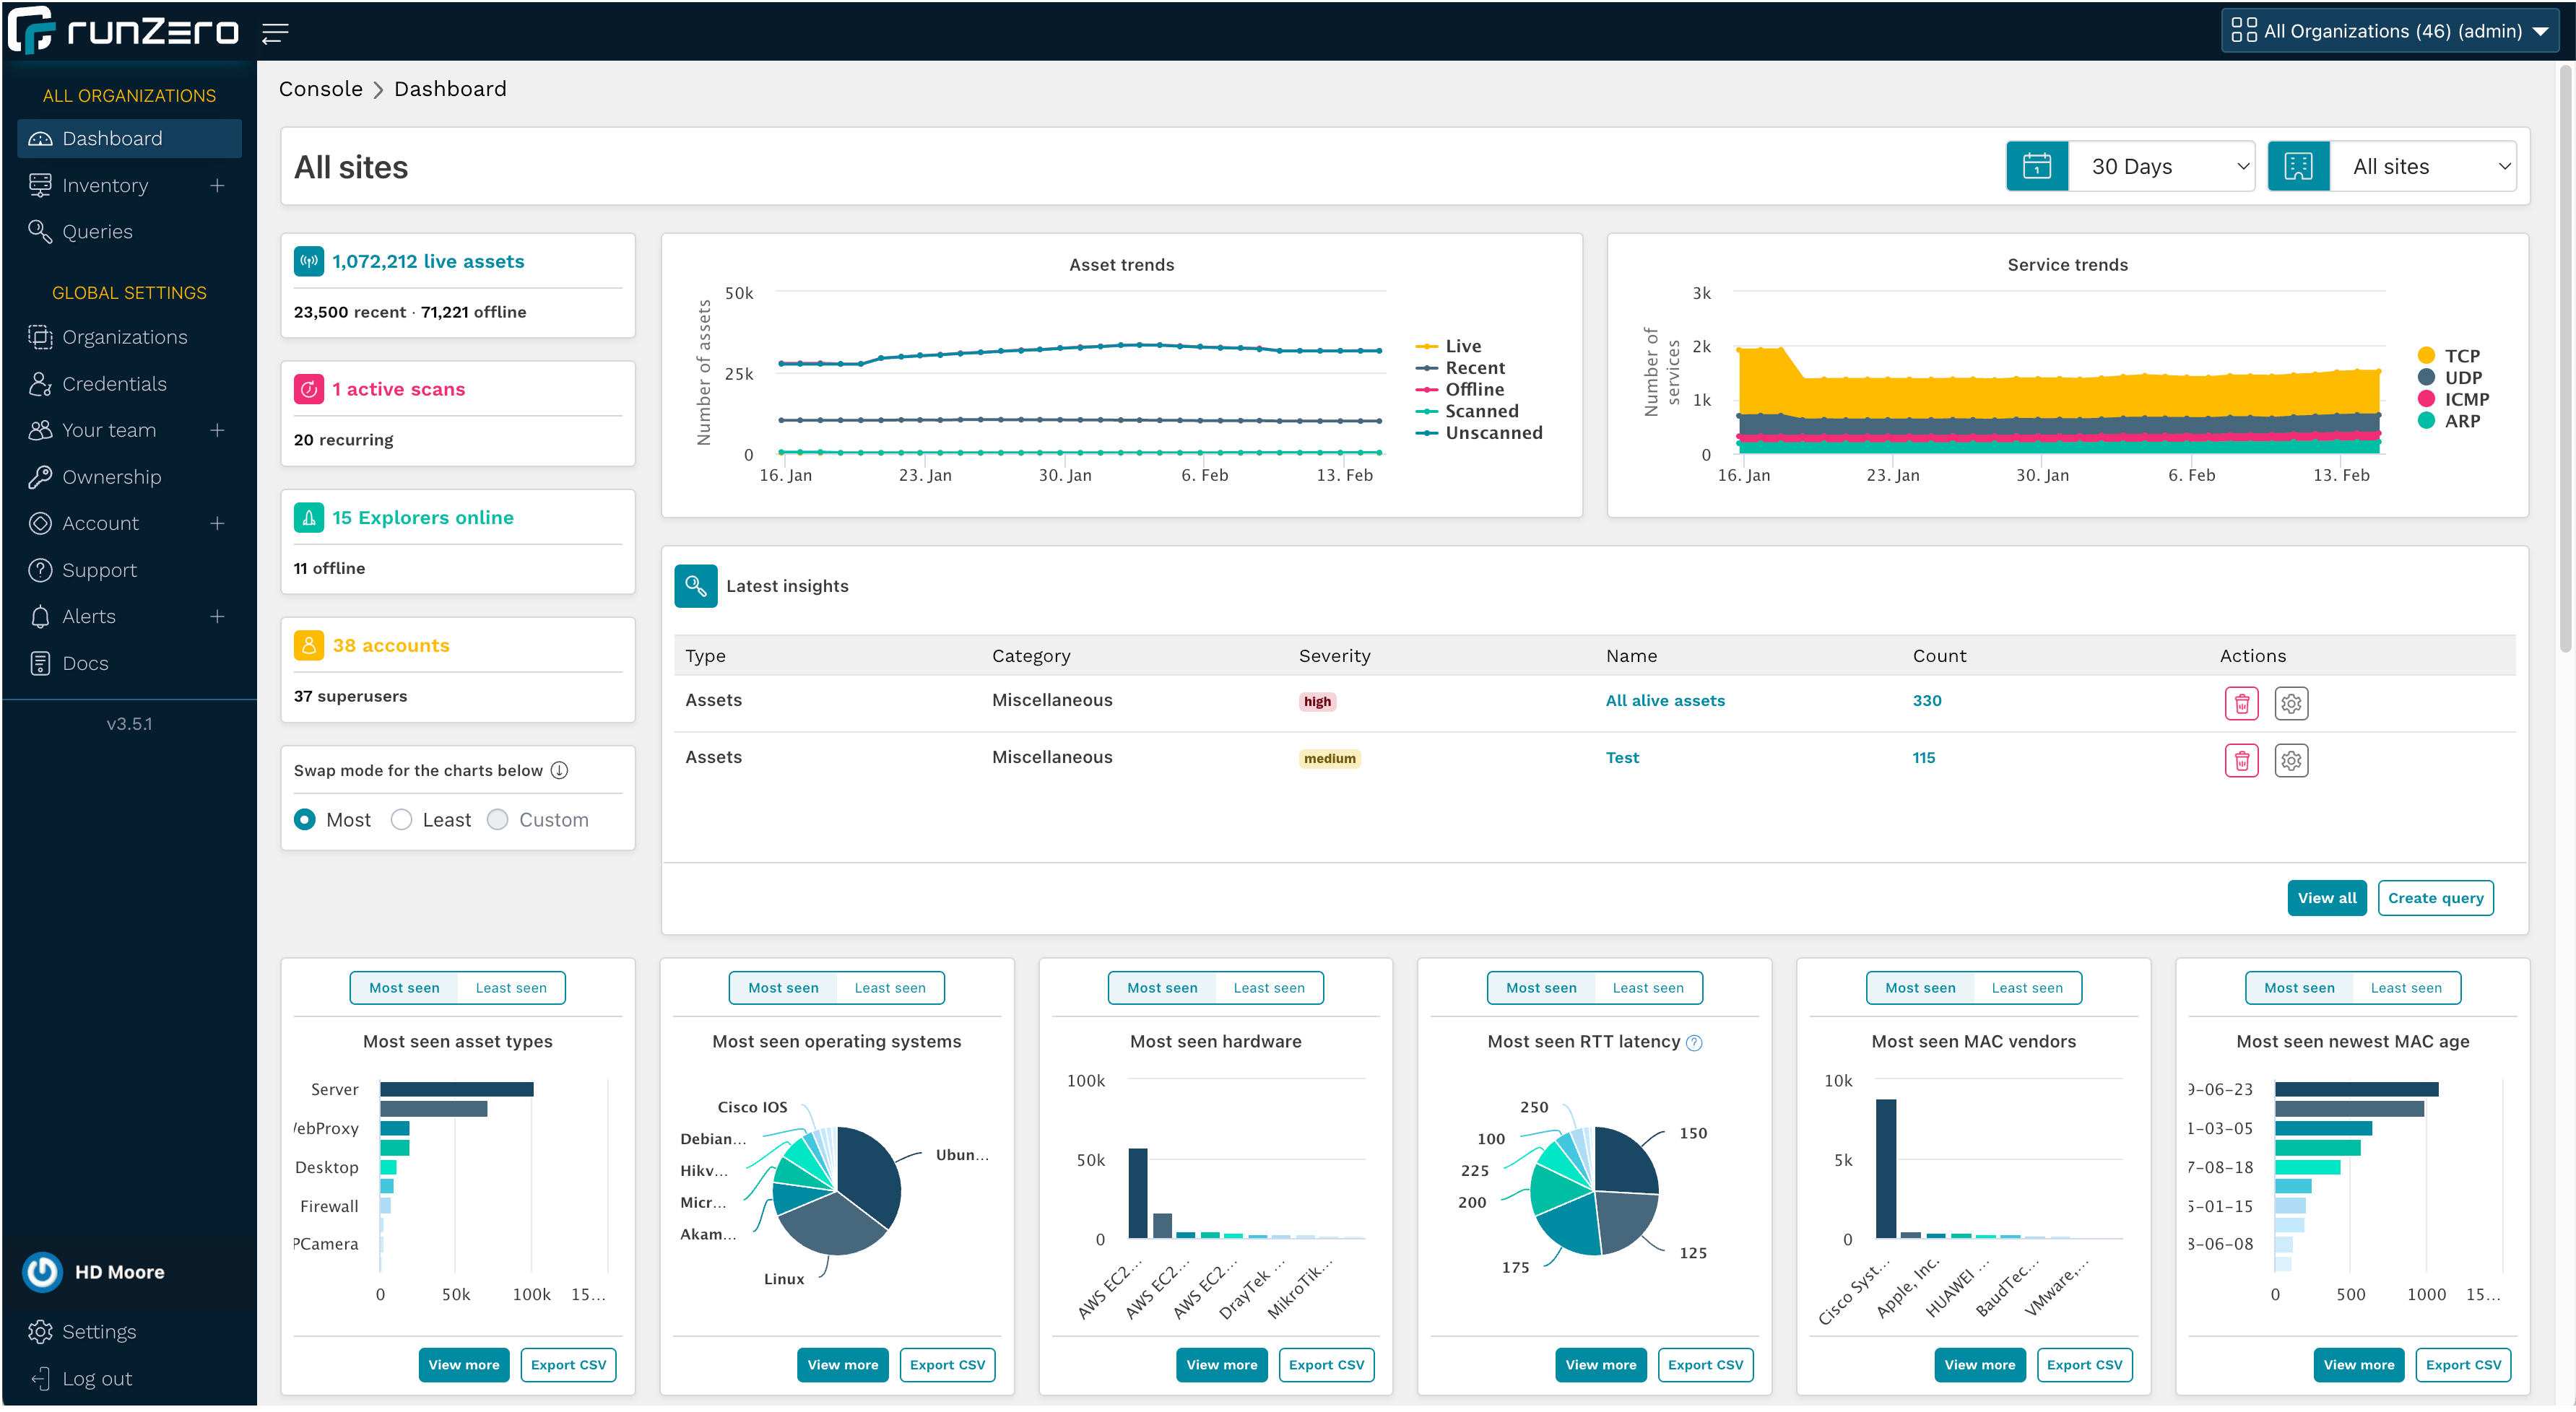Open the '30 Days' date range dropdown
The width and height of the screenshot is (2576, 1412).
(2163, 166)
